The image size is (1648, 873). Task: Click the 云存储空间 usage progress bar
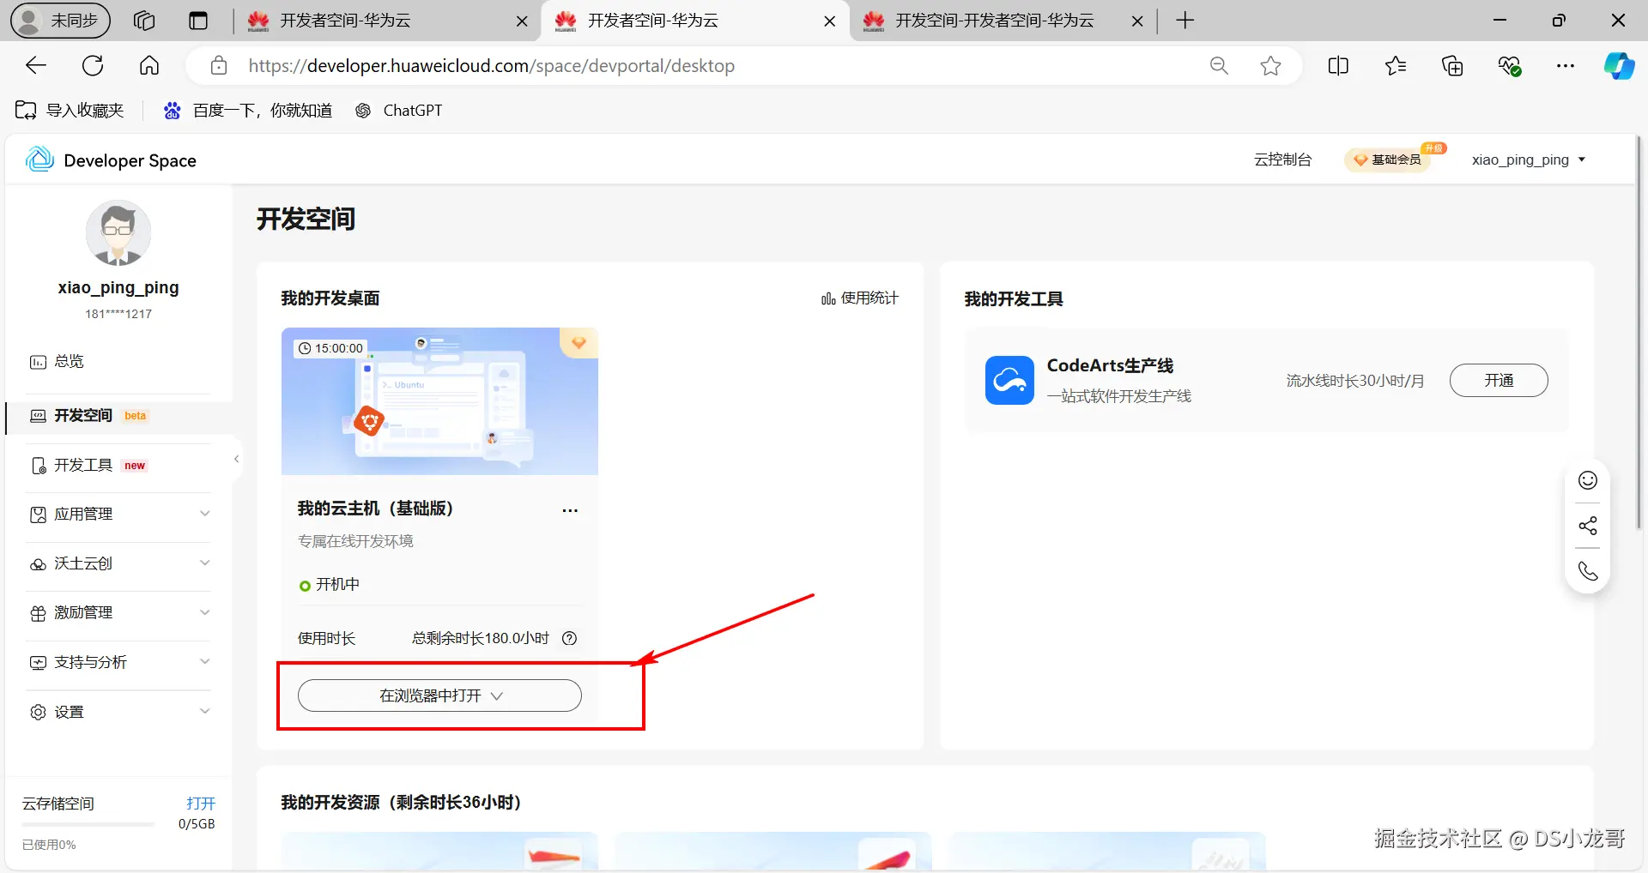tap(88, 824)
